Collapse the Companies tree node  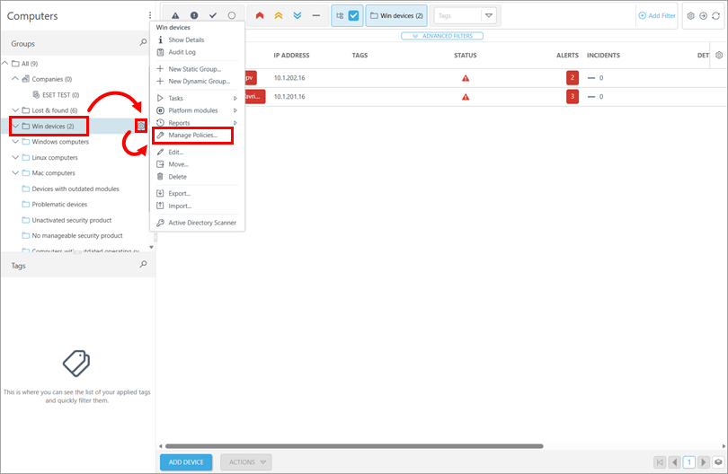pos(15,79)
